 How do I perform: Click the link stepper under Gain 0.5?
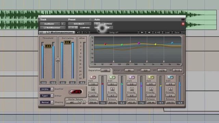(151, 89)
